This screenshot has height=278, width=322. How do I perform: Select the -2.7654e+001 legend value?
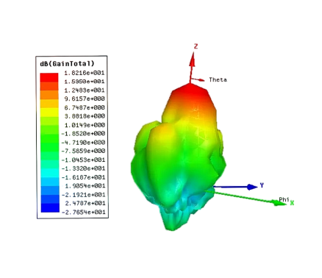point(83,212)
